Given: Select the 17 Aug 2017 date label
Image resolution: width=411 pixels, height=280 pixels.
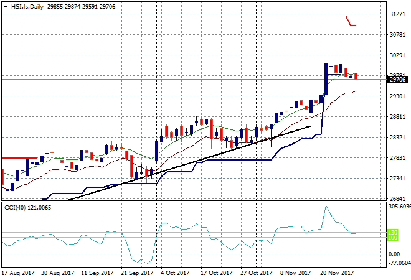Looking at the screenshot, I should (17, 273).
